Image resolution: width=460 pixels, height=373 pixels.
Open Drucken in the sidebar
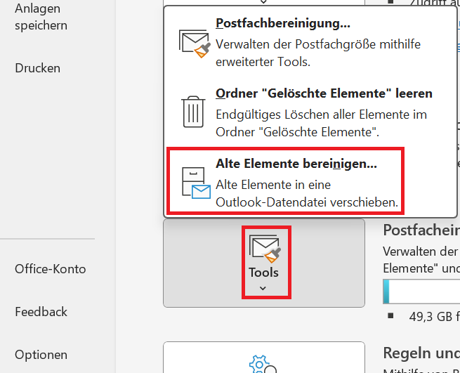[37, 68]
